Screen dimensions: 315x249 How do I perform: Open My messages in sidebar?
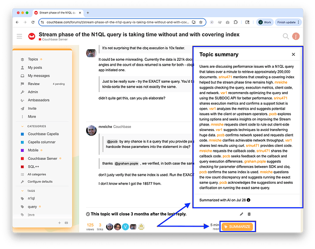coord(39,76)
